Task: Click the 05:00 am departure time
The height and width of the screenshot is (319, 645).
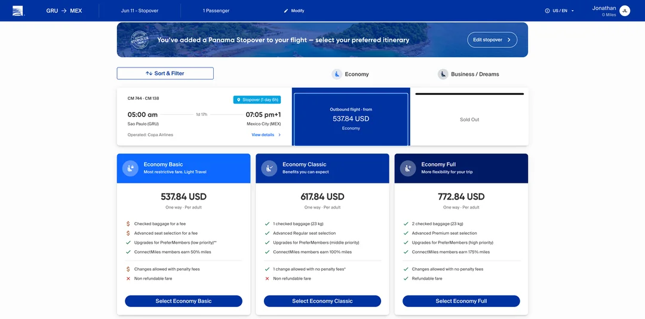Action: pos(142,115)
